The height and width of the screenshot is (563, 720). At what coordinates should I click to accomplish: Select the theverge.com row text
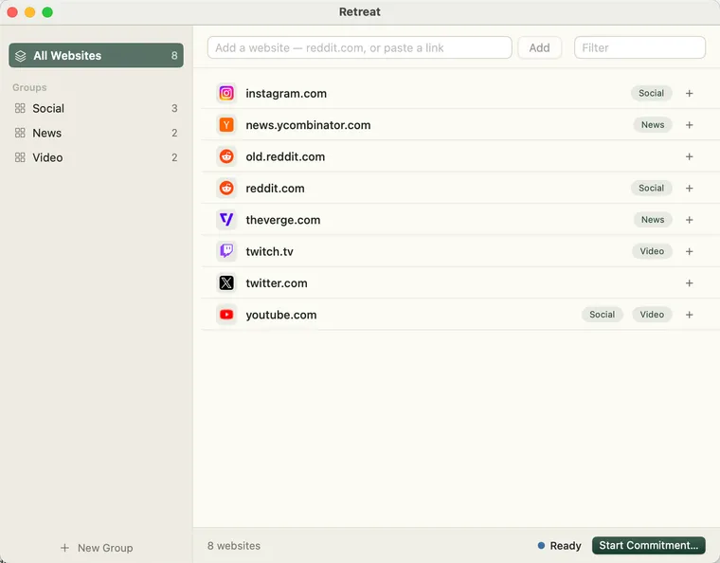tap(283, 221)
